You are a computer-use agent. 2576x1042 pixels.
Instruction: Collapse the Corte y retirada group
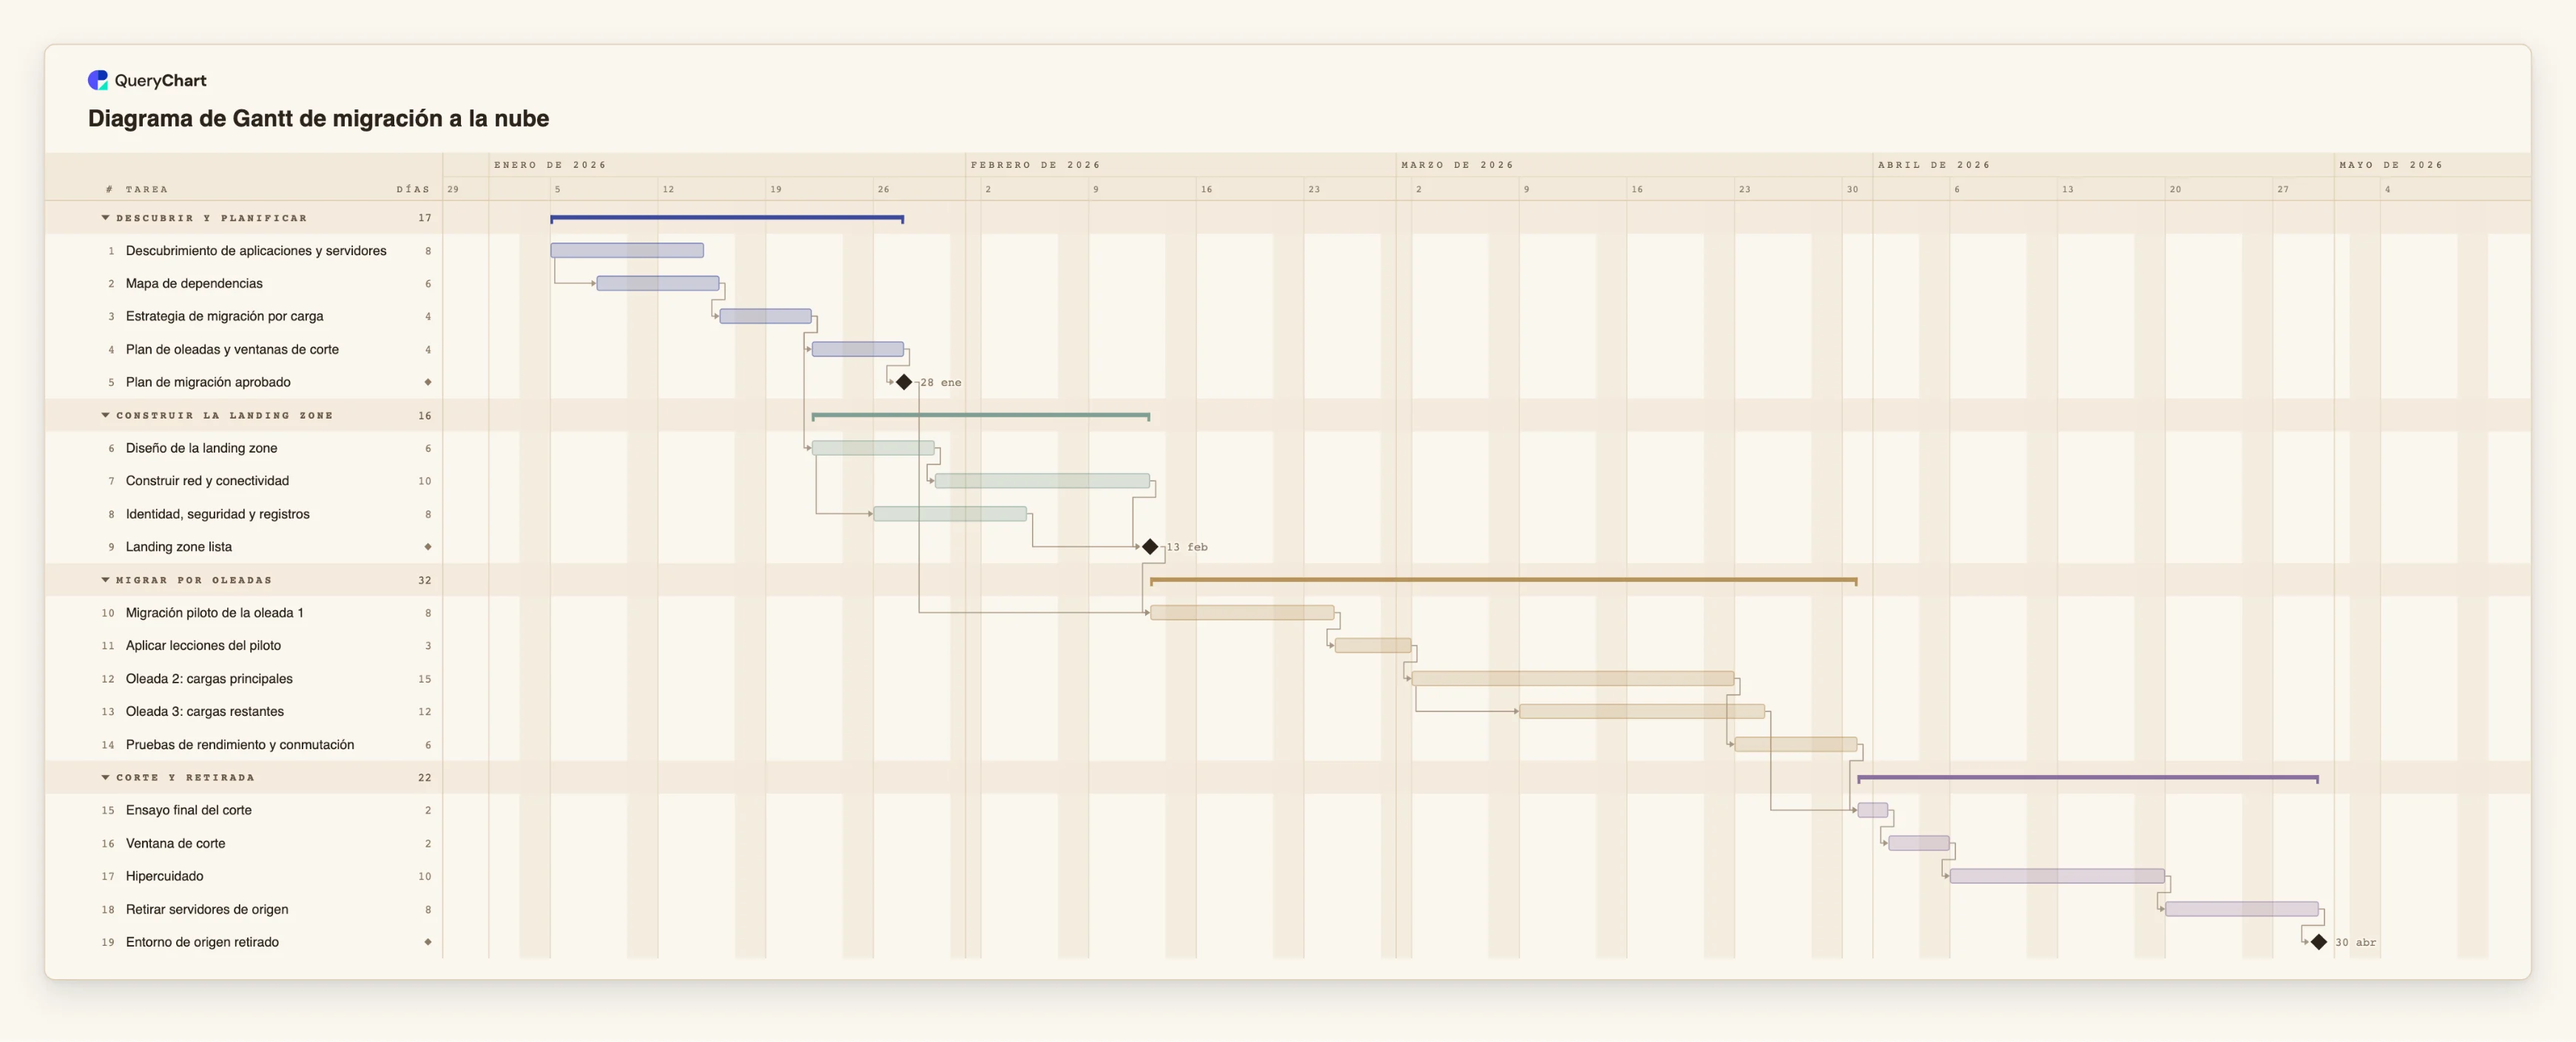pos(105,777)
